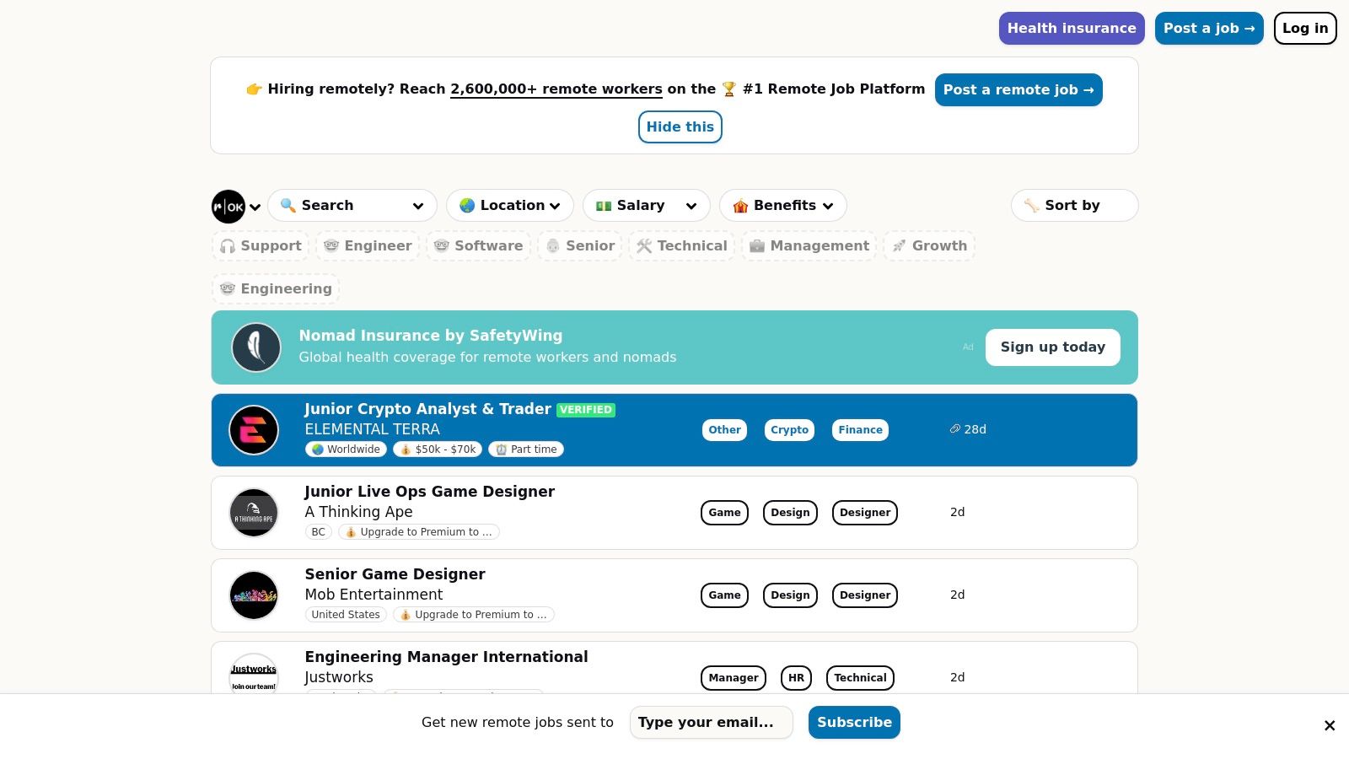Close the email subscription bar
Screen dimensions: 1349x759
pyautogui.click(x=1330, y=725)
